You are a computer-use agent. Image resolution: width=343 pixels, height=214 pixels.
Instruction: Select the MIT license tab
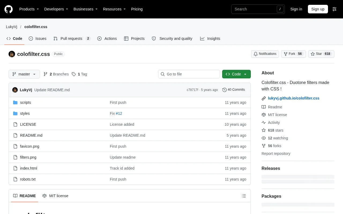click(x=55, y=196)
